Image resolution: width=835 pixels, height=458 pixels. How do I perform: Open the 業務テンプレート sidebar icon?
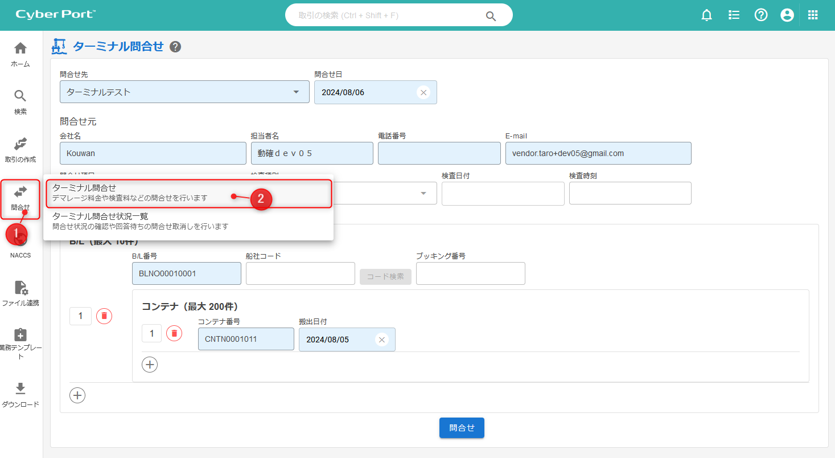click(20, 336)
